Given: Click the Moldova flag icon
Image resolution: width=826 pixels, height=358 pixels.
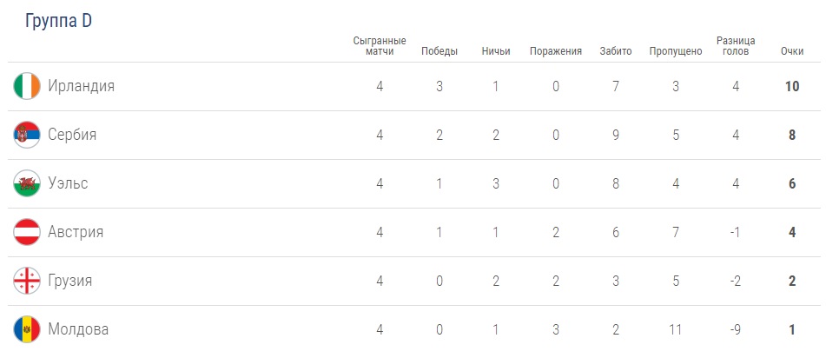Looking at the screenshot, I should coord(27,329).
